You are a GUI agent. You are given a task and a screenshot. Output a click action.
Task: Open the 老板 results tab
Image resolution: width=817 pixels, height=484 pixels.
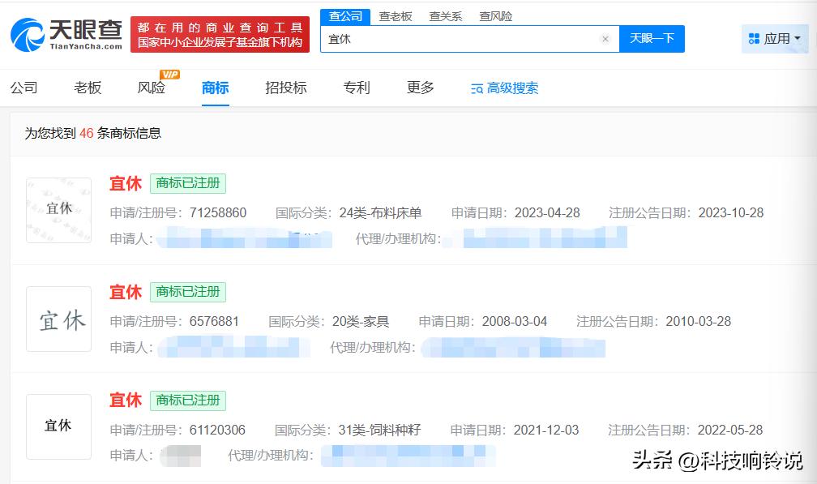point(88,88)
